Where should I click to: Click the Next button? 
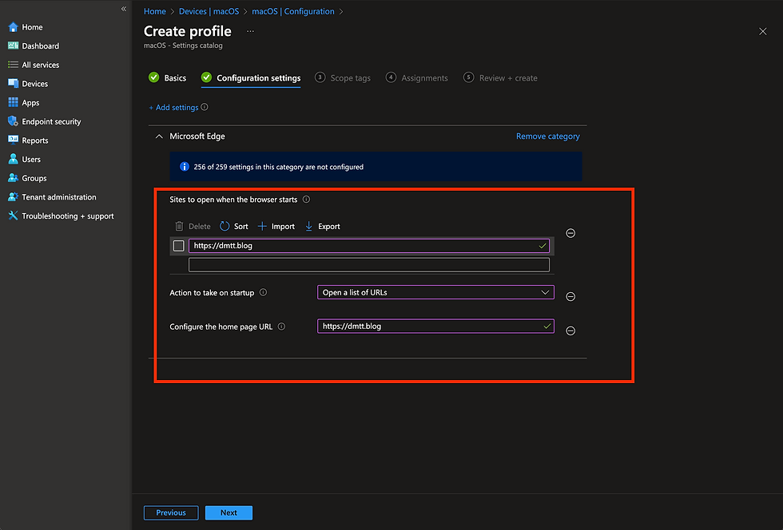click(229, 512)
